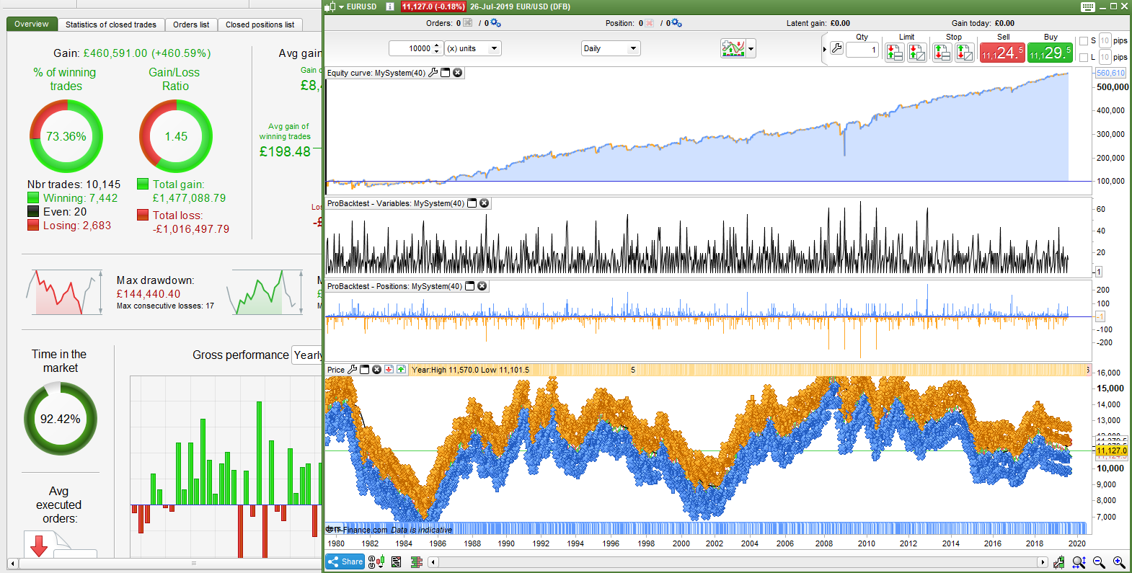Screen dimensions: 1132x573
Task: Expand the trading panel side arrow
Action: coord(825,49)
